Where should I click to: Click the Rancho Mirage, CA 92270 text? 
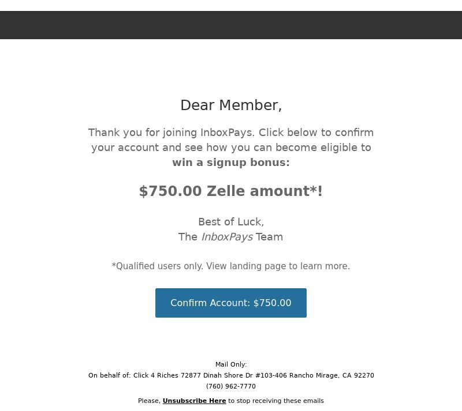tap(331, 375)
